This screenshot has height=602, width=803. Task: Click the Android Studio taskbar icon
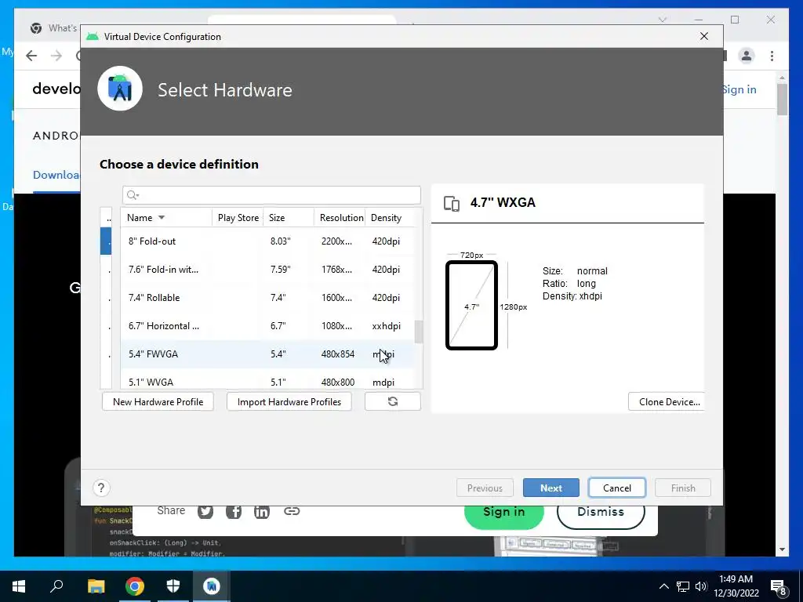pyautogui.click(x=212, y=586)
